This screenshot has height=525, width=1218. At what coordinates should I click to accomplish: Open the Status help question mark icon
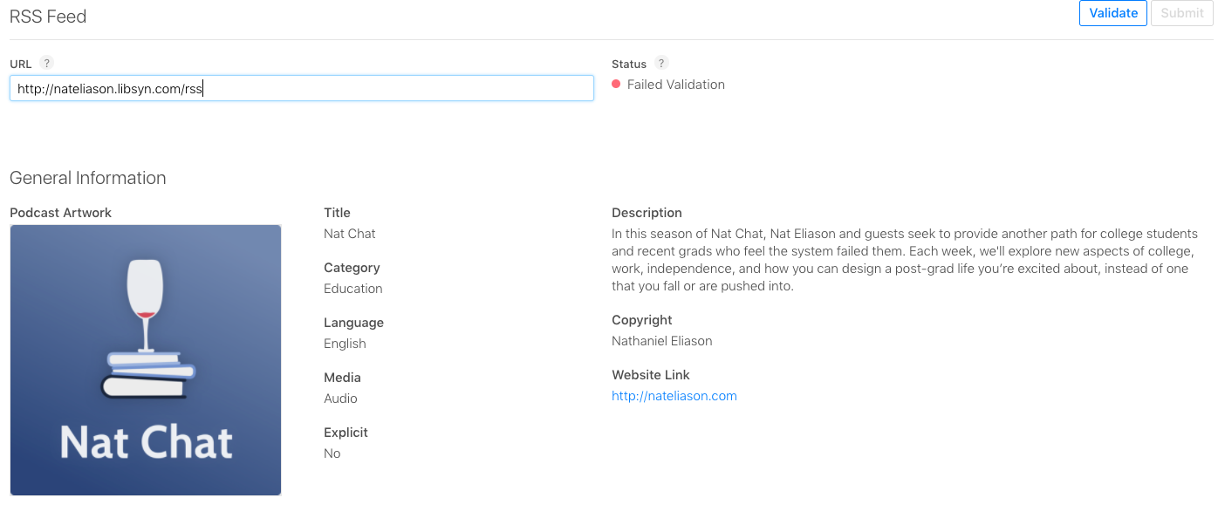(661, 63)
